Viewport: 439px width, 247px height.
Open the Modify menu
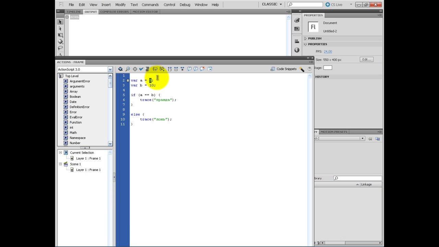click(120, 5)
